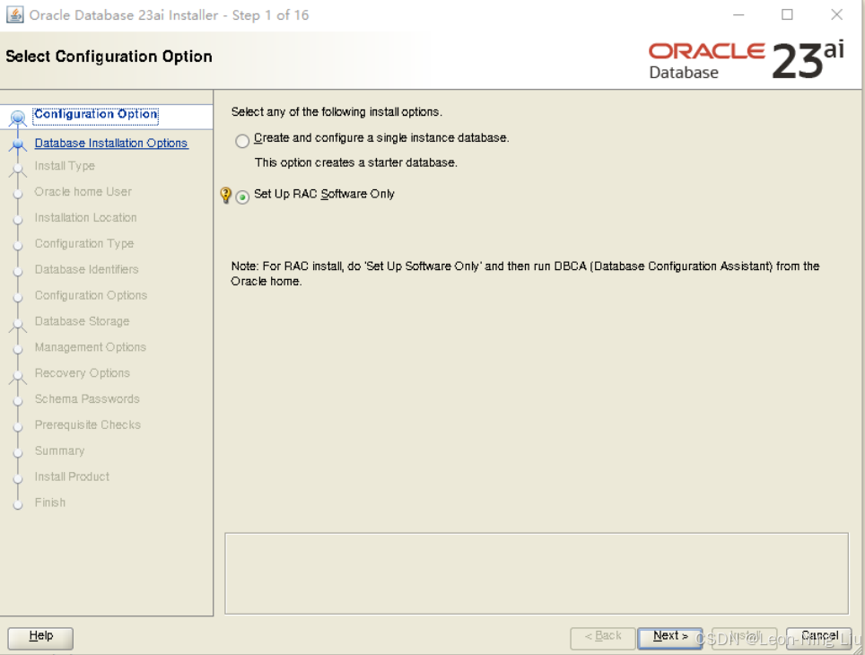The width and height of the screenshot is (865, 655).
Task: Click 'This option creates a starter database.' text
Action: 356,162
